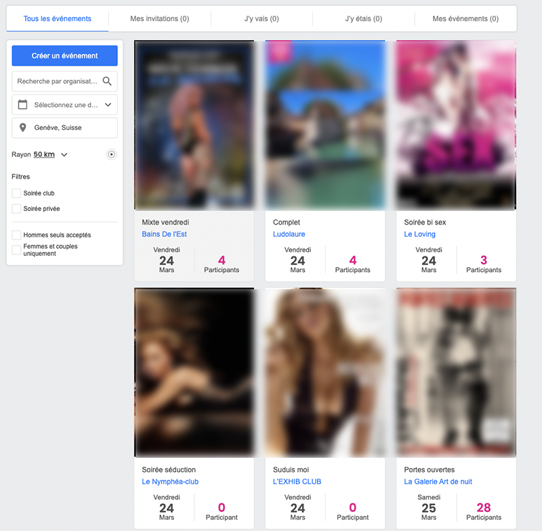This screenshot has height=531, width=542.
Task: Click the Samedi 25 Mars date
Action: pyautogui.click(x=429, y=507)
